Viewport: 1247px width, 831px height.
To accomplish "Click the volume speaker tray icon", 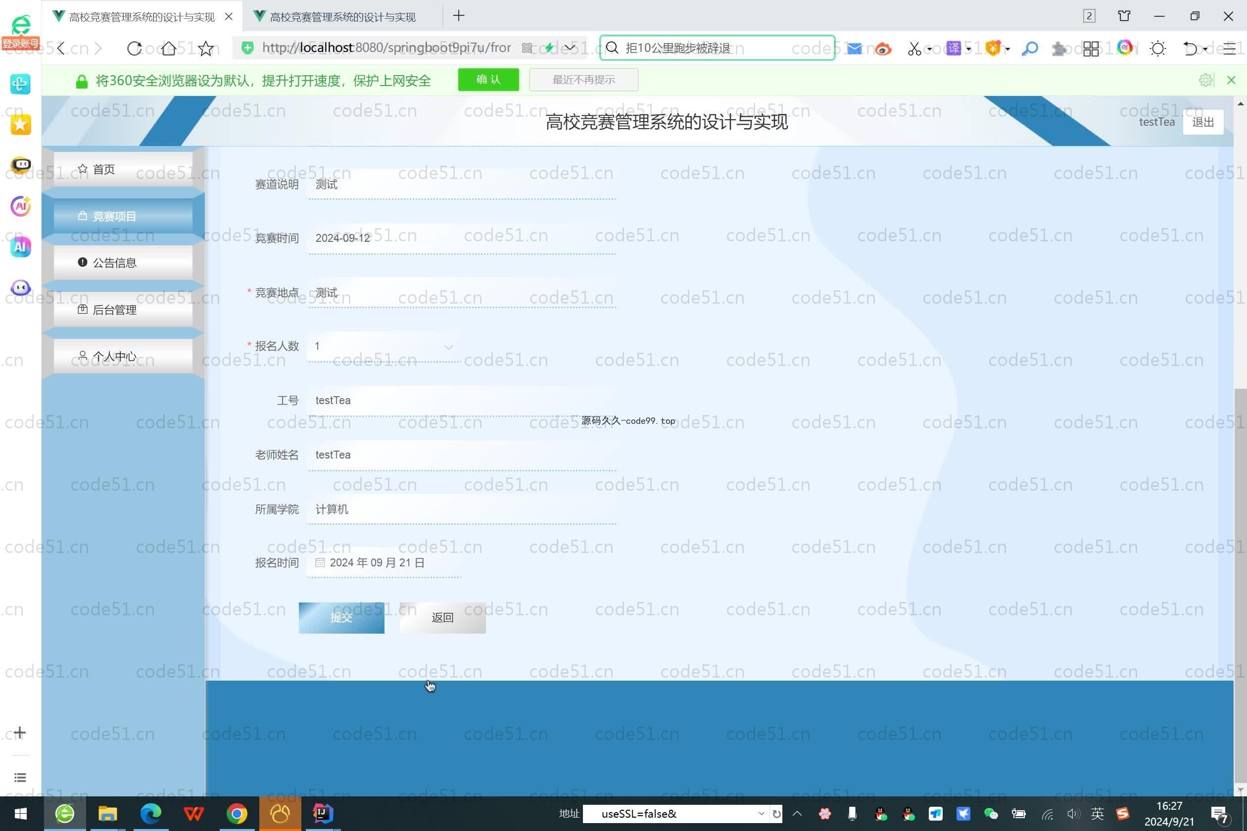I will (1073, 814).
